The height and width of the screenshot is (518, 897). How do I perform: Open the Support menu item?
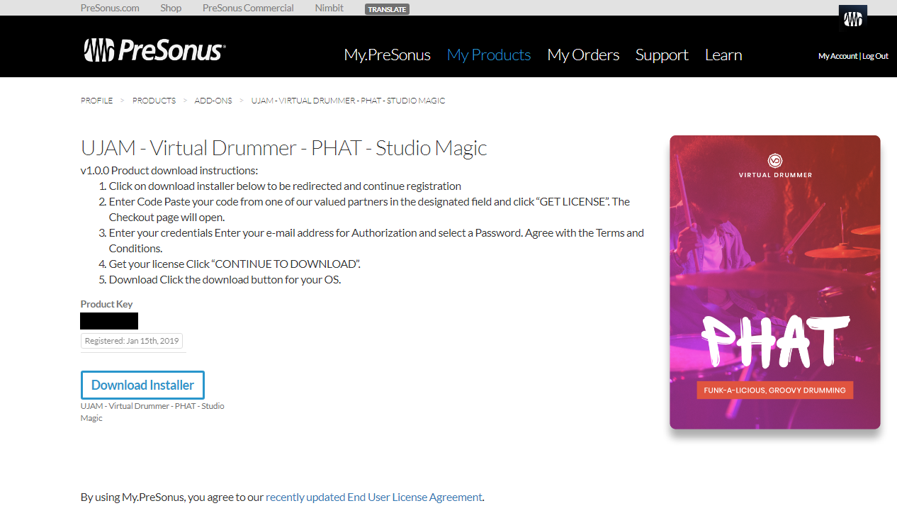[662, 55]
